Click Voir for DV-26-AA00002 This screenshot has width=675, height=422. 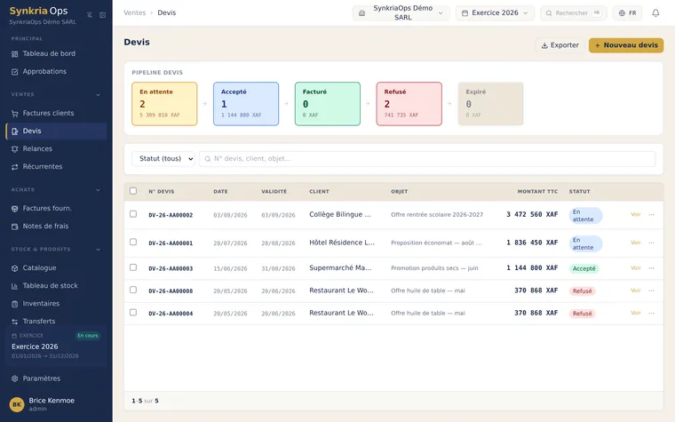(x=635, y=214)
